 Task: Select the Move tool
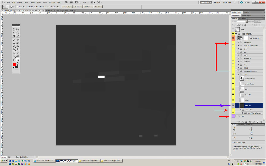[x=18, y=29]
